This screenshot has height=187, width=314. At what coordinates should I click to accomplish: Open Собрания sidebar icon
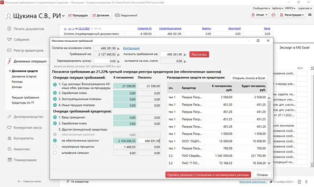9,39
